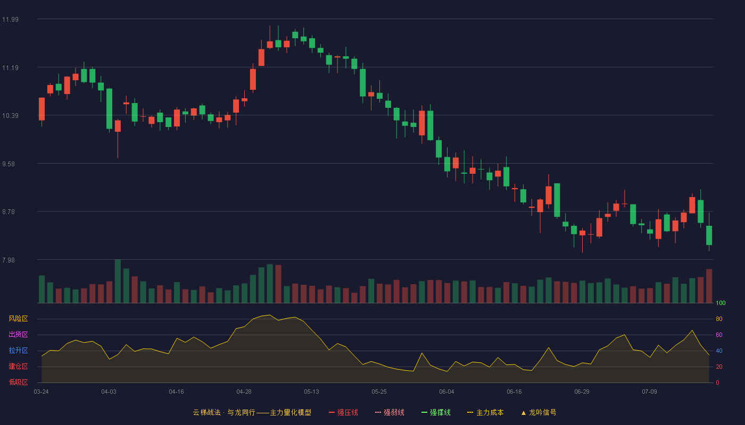Click the yellow triangle 龙吟信号 marker icon
Image resolution: width=745 pixels, height=425 pixels.
(524, 412)
